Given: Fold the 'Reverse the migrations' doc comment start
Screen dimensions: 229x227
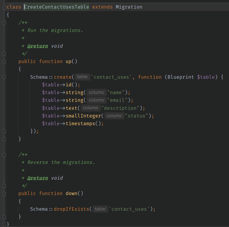Looking at the screenshot, I should 4,155.
